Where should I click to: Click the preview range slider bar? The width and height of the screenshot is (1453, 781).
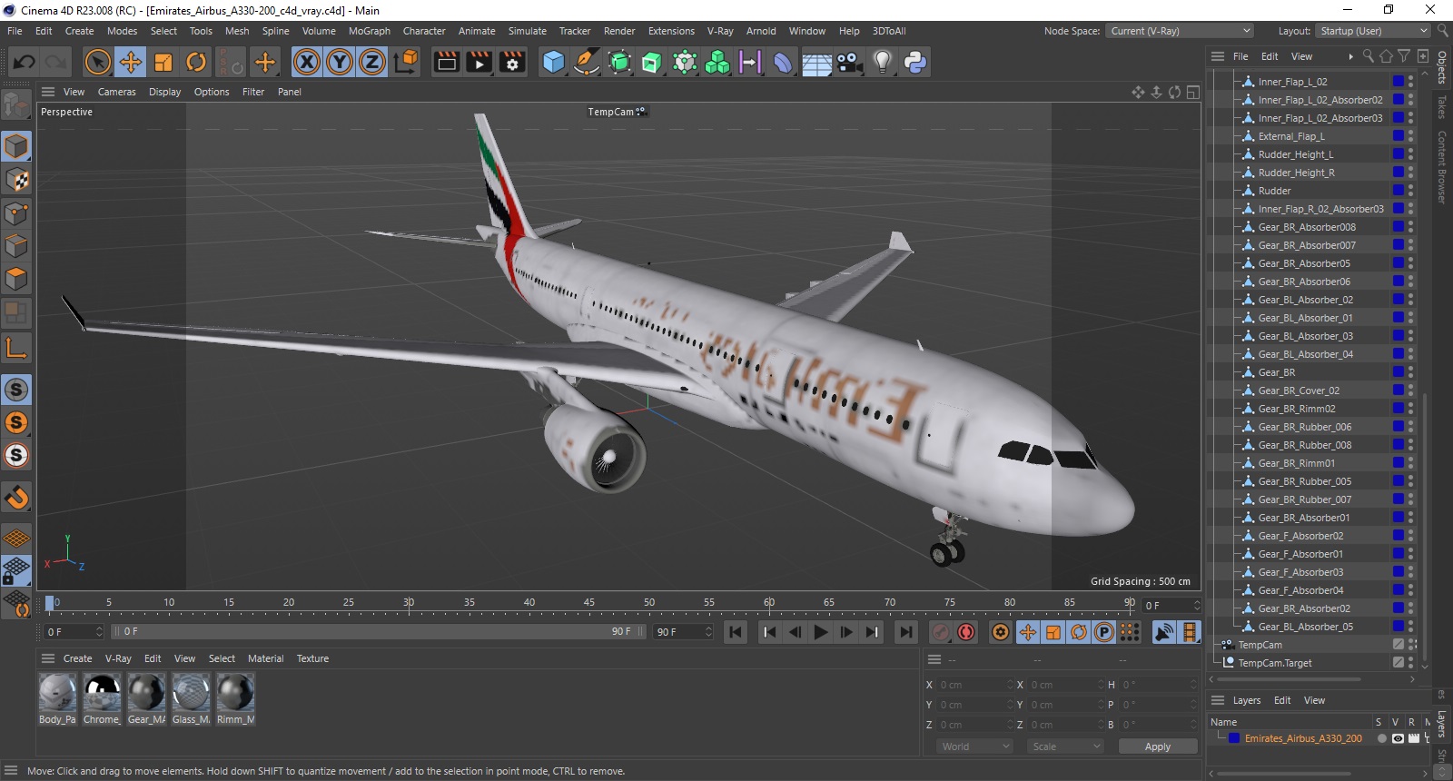(x=379, y=631)
